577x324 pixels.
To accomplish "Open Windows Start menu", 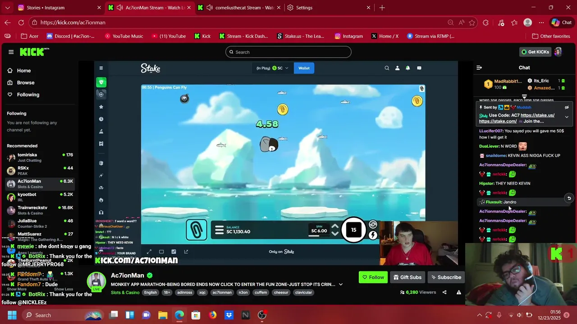I will coord(12,315).
